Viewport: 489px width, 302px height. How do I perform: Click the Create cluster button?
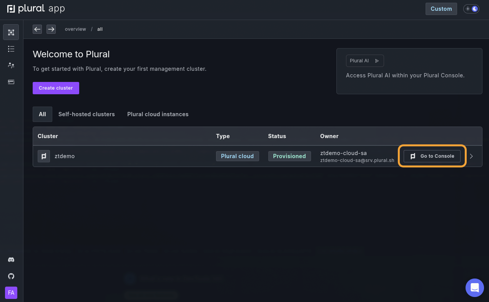point(56,88)
